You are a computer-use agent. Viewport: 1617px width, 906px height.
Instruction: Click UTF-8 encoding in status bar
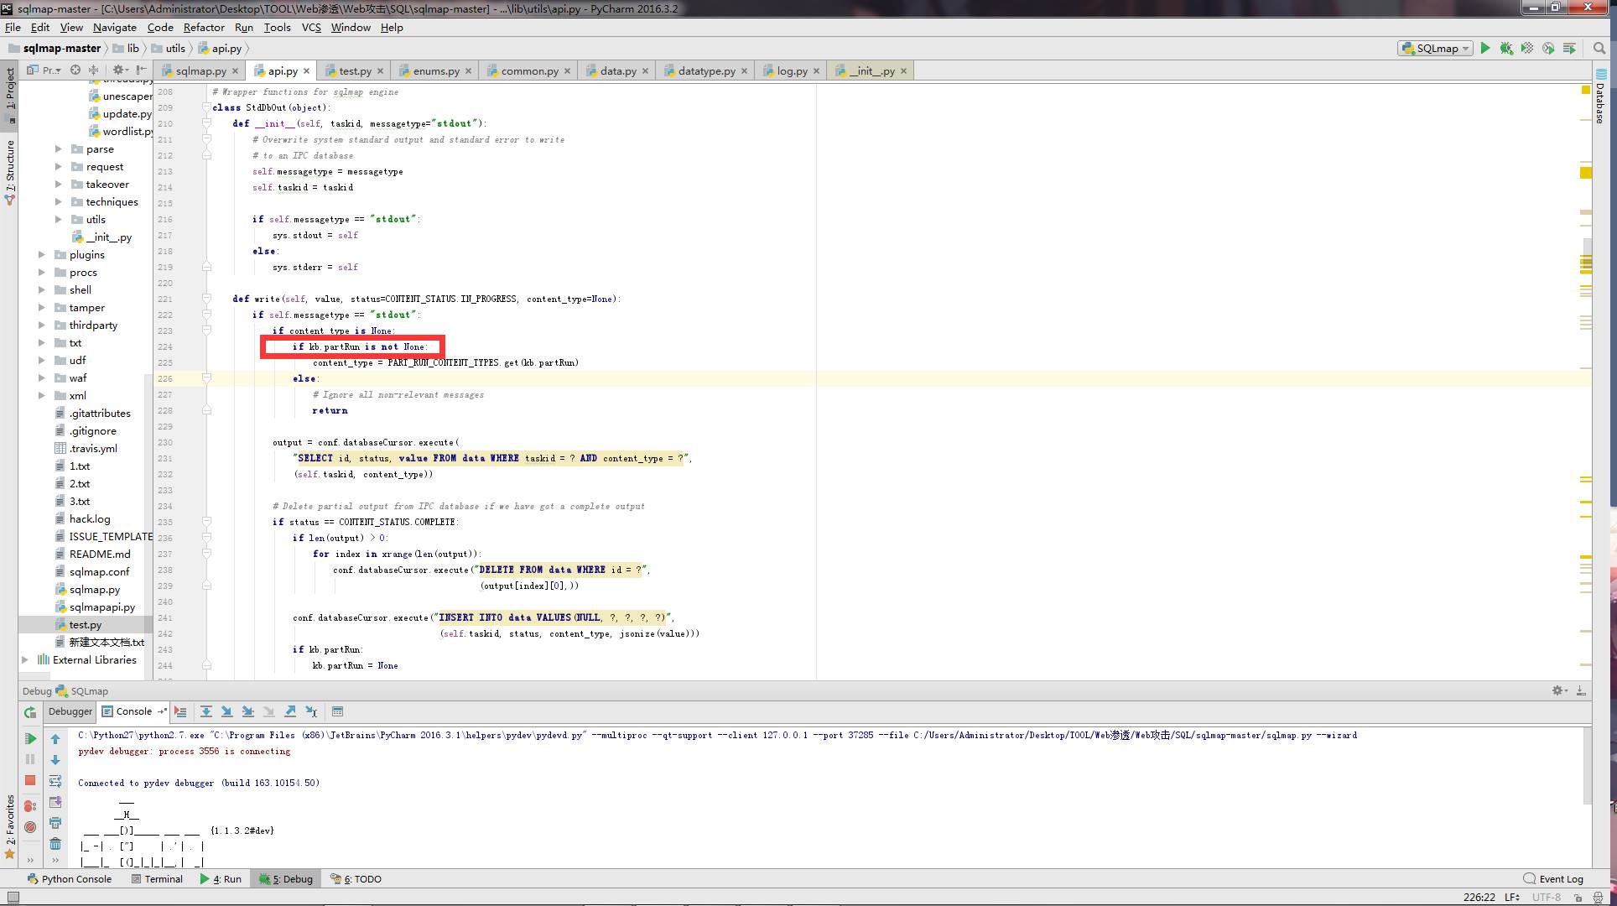click(x=1547, y=897)
